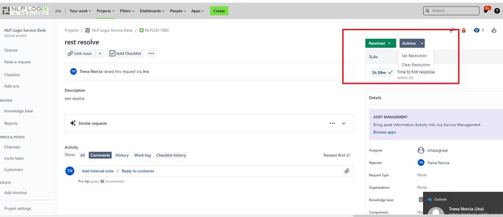Open the three-dot menu beside Add Checklist

(x=152, y=53)
